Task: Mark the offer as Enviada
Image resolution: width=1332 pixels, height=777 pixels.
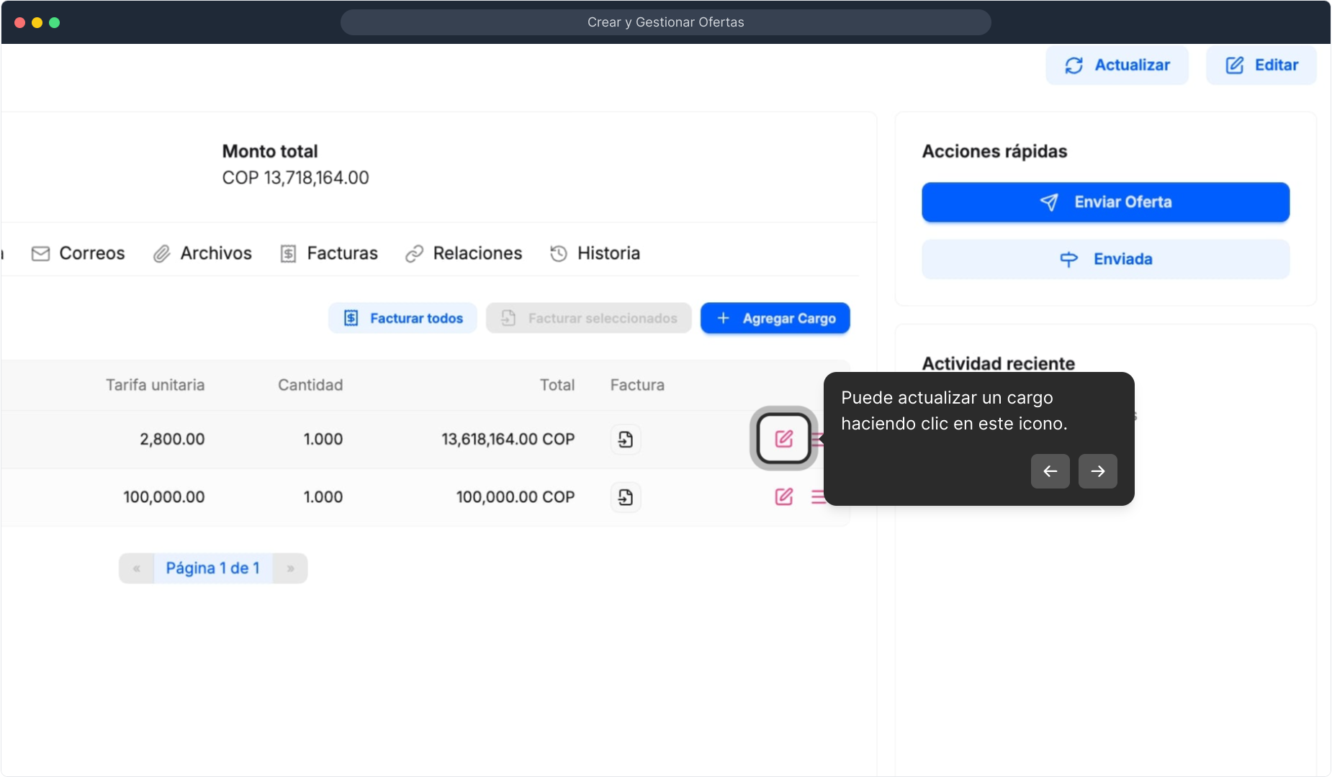Action: 1105,259
